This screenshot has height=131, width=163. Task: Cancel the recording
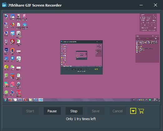coord(117,111)
